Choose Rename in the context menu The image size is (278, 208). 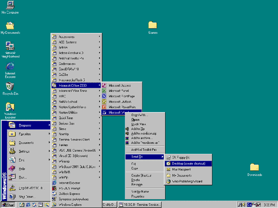click(x=145, y=185)
